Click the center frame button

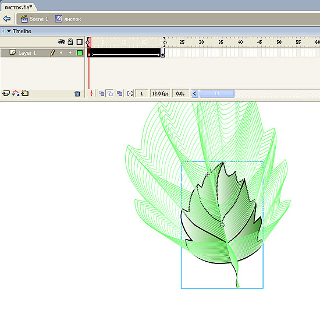[x=91, y=93]
